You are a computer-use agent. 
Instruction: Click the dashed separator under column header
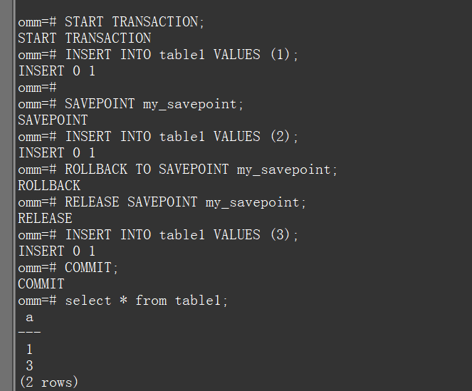(29, 333)
